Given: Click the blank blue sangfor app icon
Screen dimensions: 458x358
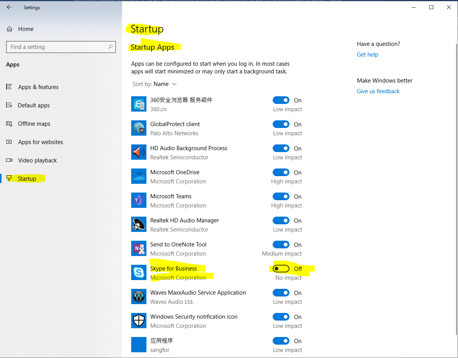Looking at the screenshot, I should click(139, 345).
